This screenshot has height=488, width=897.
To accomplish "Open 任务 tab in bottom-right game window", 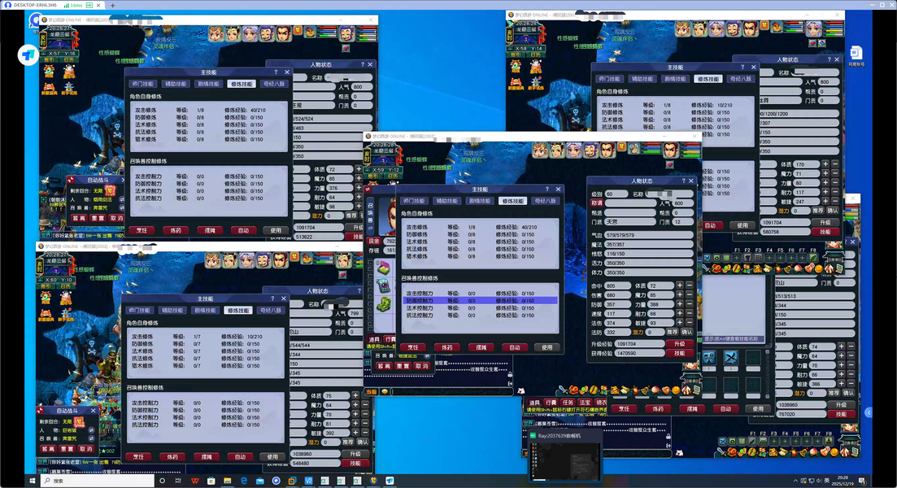I will coord(568,402).
